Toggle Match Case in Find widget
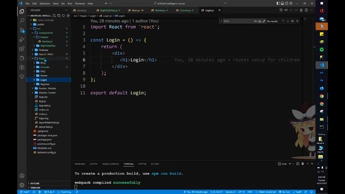Viewport: 345px width, 194px height. pos(255,21)
